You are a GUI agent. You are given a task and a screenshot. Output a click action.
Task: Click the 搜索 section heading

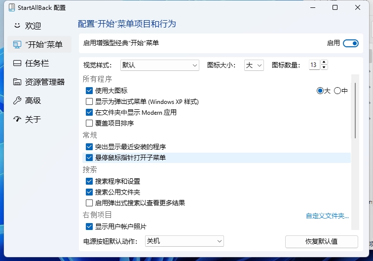90,169
